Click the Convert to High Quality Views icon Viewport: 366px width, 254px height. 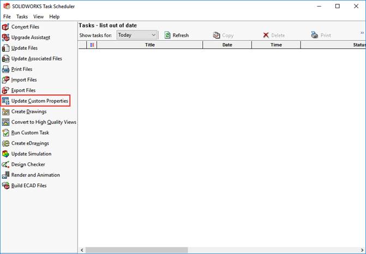click(5, 122)
